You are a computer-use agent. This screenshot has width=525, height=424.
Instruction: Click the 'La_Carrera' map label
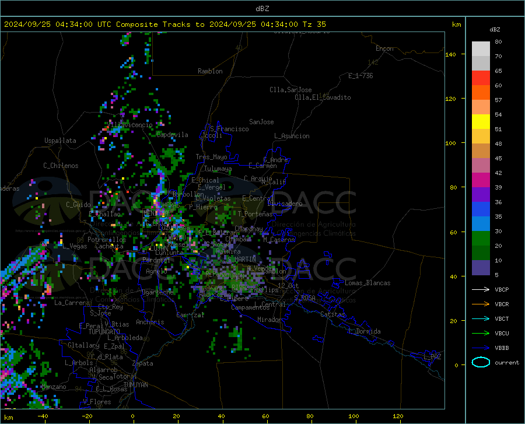(72, 303)
